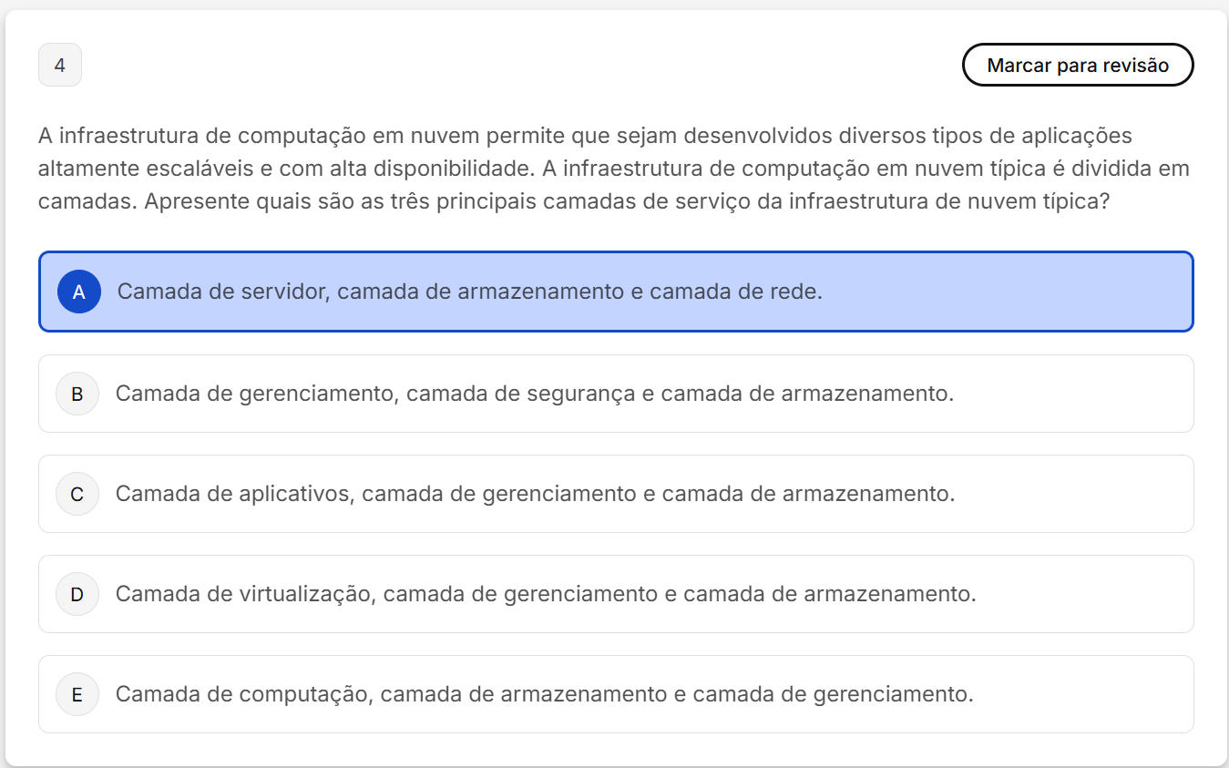Select the letter B circle
Screen dimensions: 1229x768
77,394
